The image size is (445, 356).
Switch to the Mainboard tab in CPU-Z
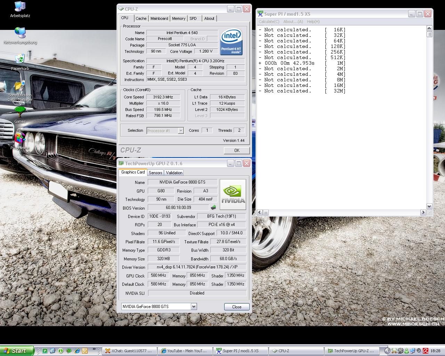pos(159,18)
